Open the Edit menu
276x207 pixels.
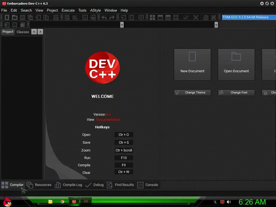(x=14, y=11)
